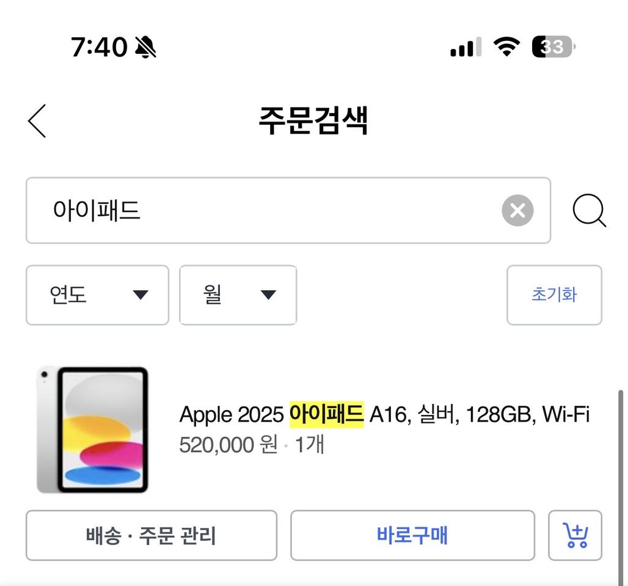Open the 연도 year dropdown

click(97, 295)
